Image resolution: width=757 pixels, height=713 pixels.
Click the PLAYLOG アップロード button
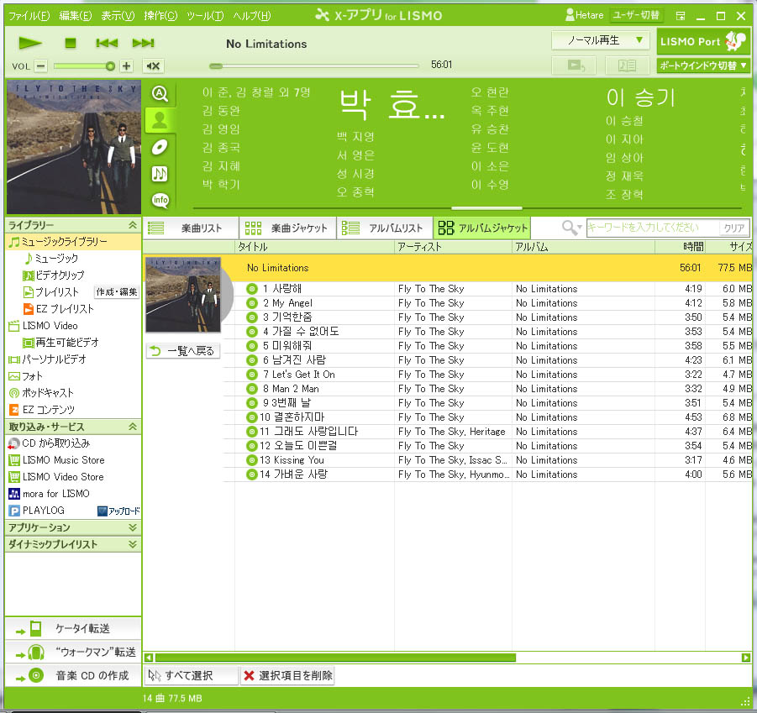coord(118,511)
